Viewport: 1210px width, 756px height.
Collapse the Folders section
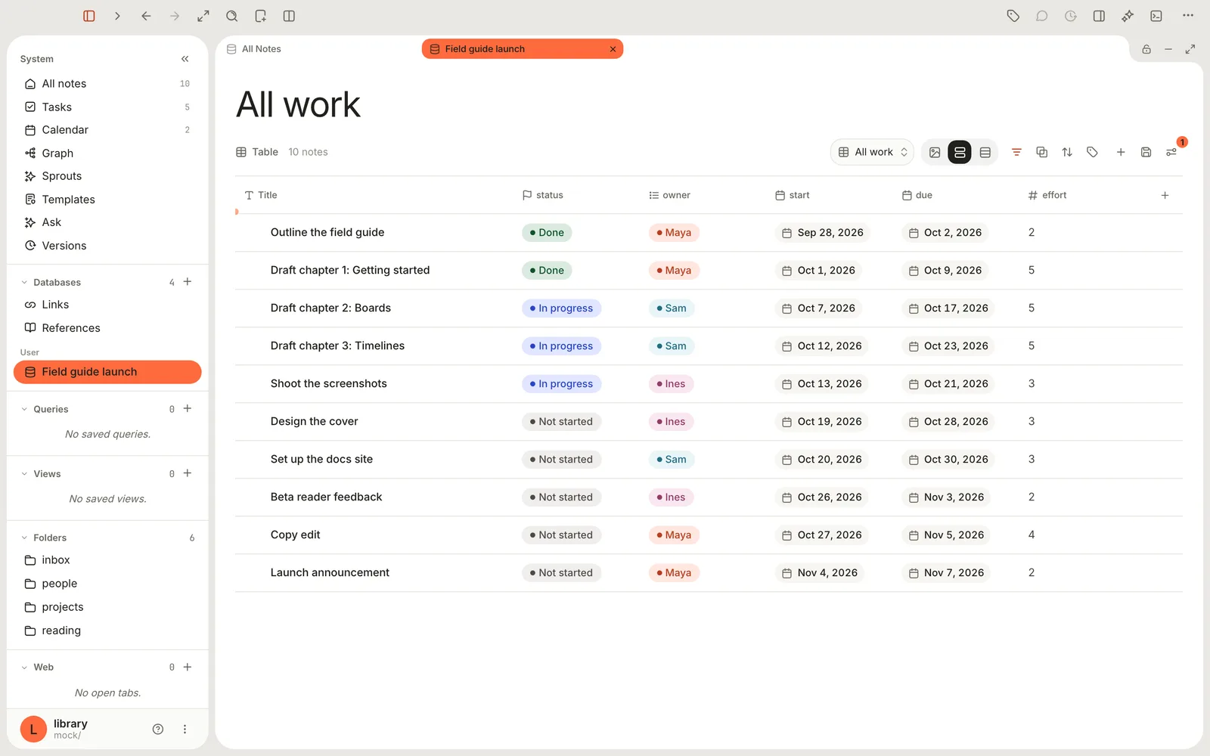point(24,538)
